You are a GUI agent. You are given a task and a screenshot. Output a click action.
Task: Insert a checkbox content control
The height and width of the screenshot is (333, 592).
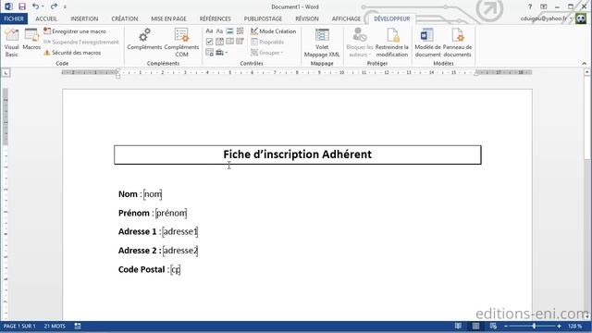point(209,42)
